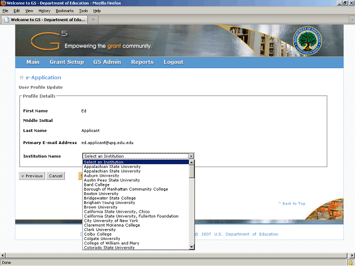
Task: Open the File menu
Action: click(x=5, y=11)
